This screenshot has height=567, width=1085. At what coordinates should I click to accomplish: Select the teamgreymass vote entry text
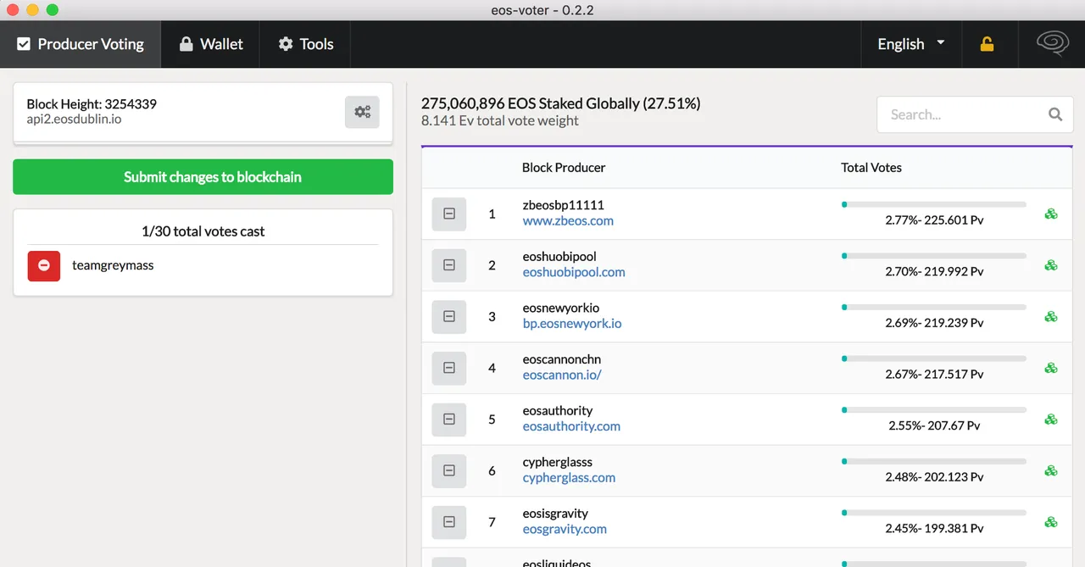pos(113,265)
